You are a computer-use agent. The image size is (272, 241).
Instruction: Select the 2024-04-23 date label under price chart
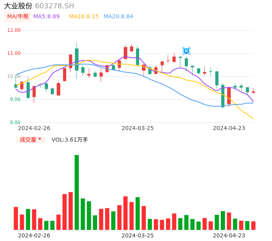coord(229,128)
